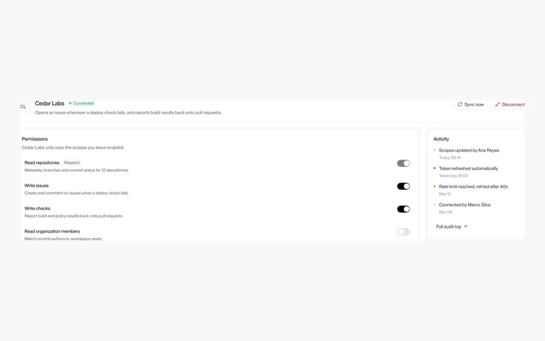Click the Mar 12 date
The width and height of the screenshot is (545, 341).
coord(445,194)
